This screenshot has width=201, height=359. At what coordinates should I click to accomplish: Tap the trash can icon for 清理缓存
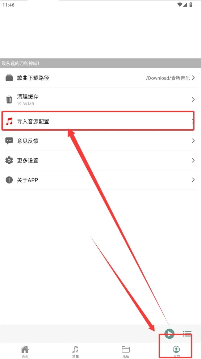point(9,100)
